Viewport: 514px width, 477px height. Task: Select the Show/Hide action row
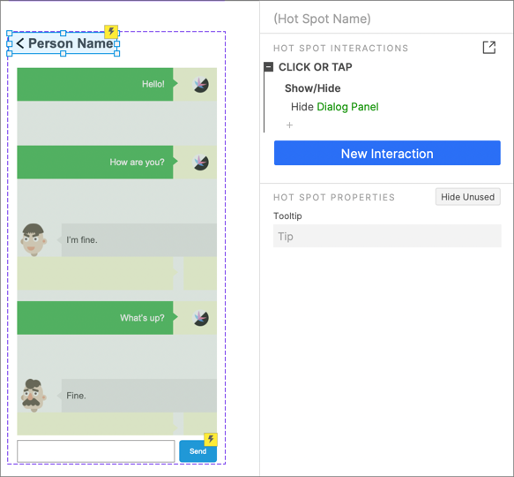tap(312, 88)
